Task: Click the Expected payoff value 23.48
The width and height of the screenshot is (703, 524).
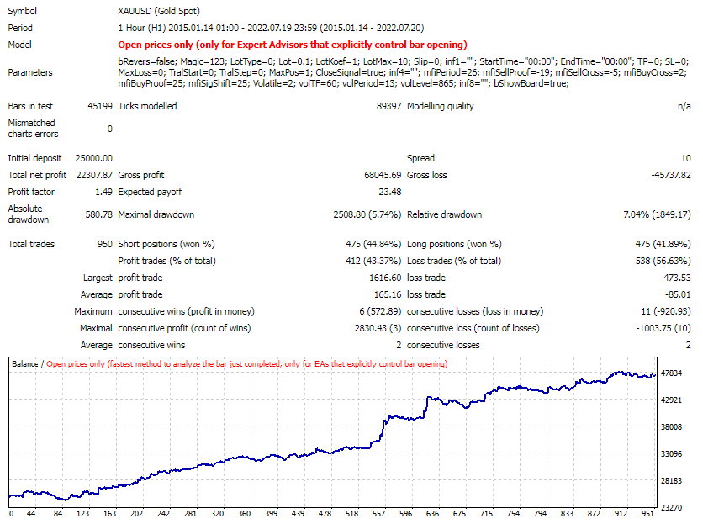Action: point(389,192)
